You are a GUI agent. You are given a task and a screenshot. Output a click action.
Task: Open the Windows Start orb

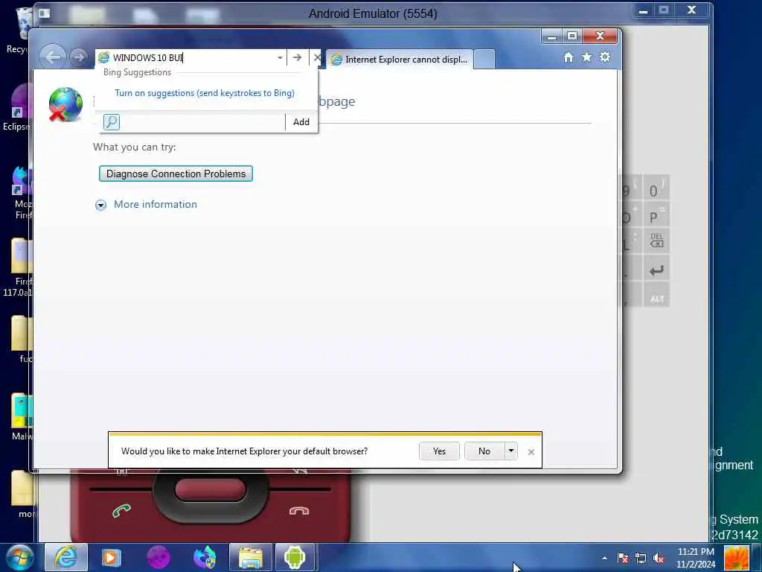[x=19, y=557]
